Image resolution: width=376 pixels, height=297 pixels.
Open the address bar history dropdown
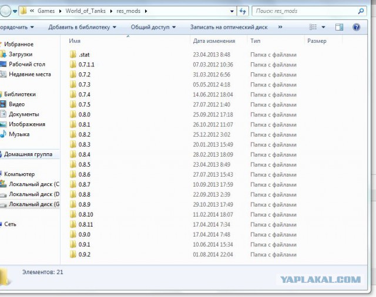pyautogui.click(x=231, y=11)
